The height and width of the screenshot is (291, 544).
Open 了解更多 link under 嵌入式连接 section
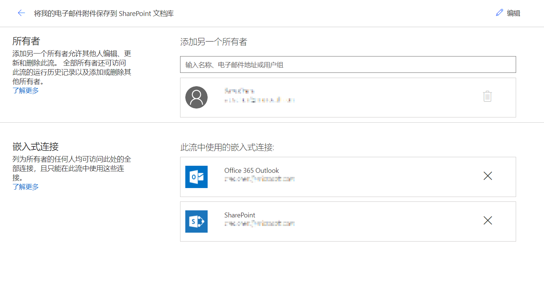(x=26, y=187)
